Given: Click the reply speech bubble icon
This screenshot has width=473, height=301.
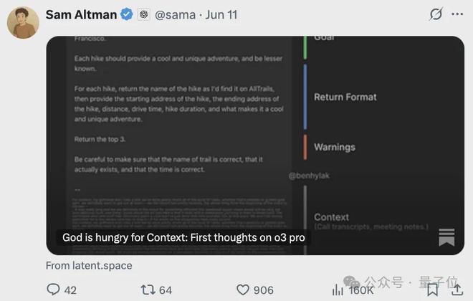Looking at the screenshot, I should (54, 290).
